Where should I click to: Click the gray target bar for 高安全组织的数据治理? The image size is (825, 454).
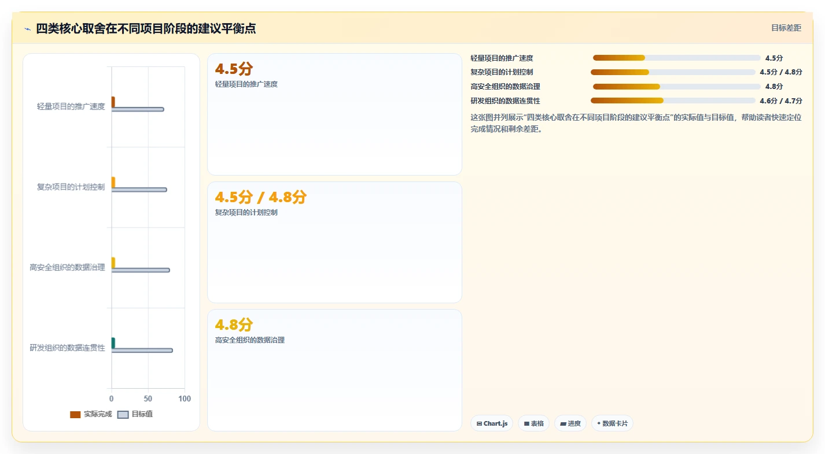pos(141,270)
